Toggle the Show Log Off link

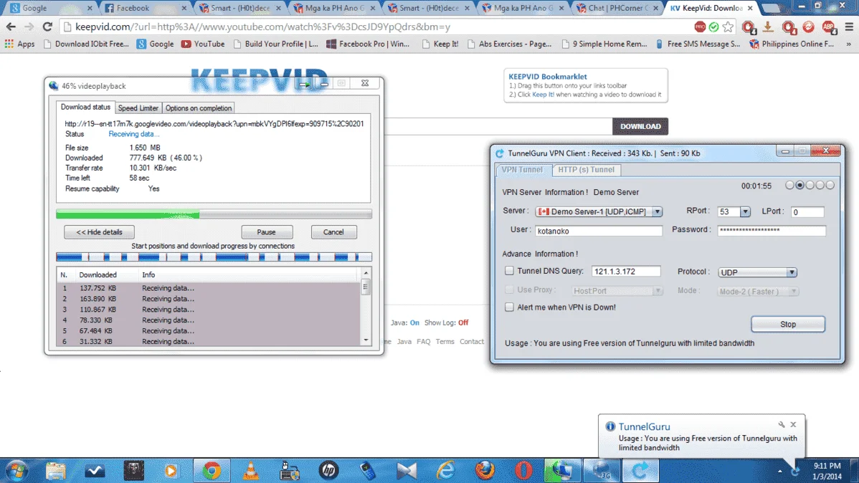tap(463, 323)
